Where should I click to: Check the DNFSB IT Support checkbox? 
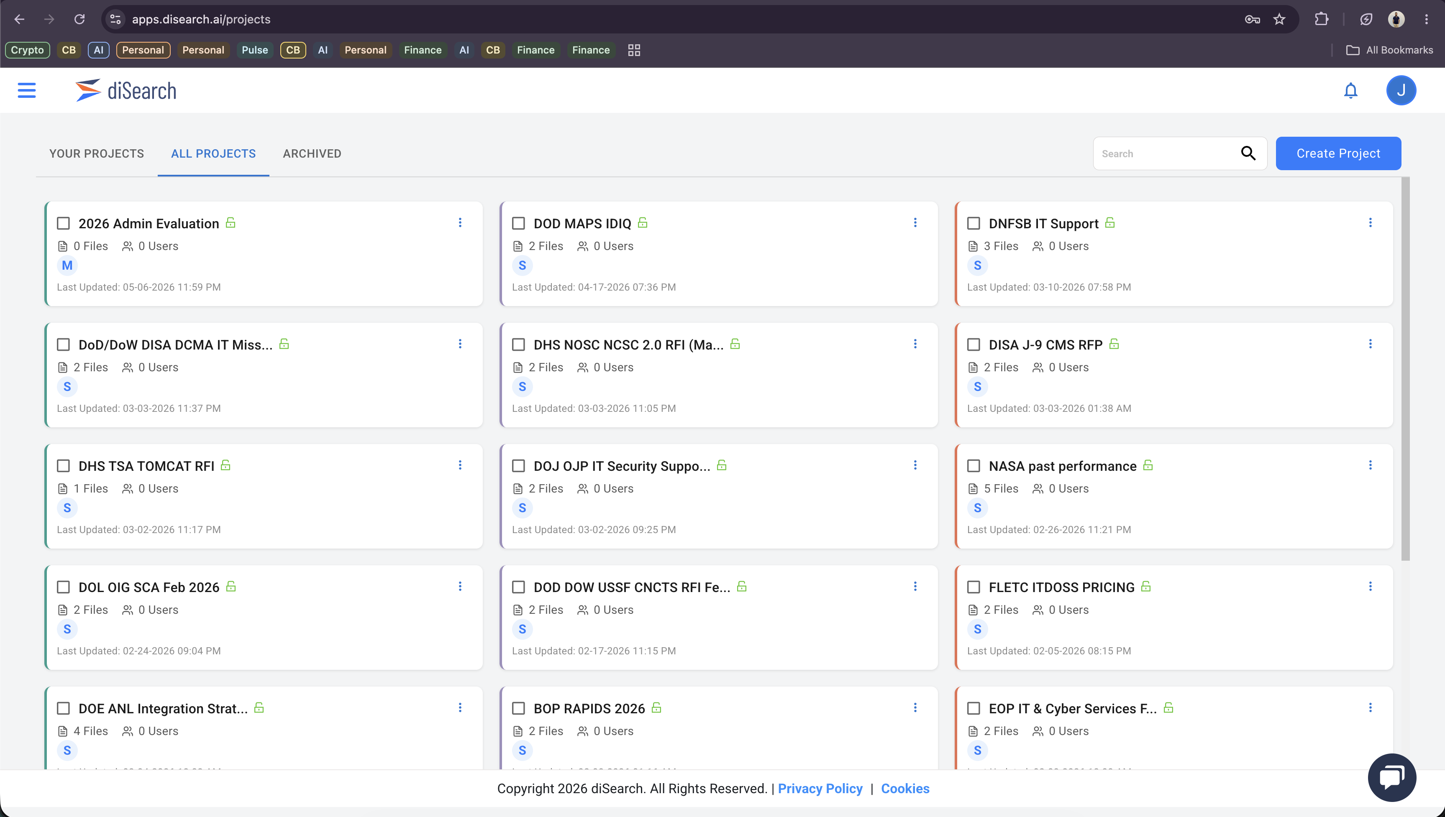tap(974, 223)
